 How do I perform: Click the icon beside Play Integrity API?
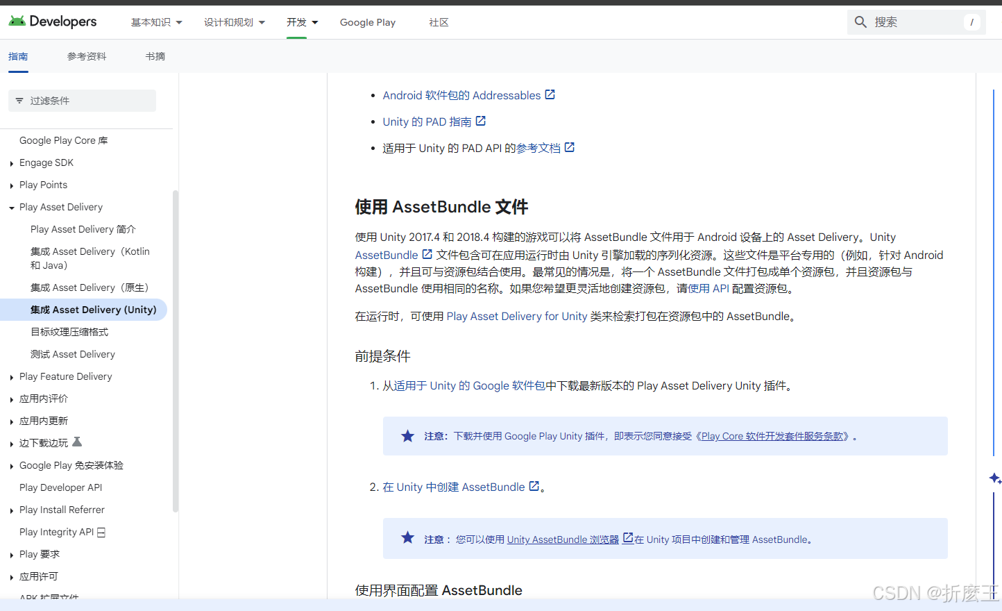pos(101,532)
